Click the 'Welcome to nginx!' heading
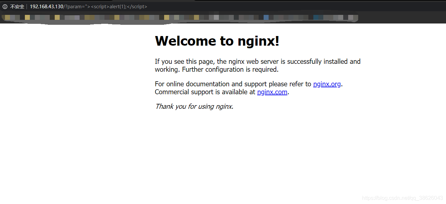The image size is (446, 204). pyautogui.click(x=217, y=41)
